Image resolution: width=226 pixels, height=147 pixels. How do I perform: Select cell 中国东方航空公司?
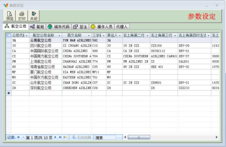(46, 77)
